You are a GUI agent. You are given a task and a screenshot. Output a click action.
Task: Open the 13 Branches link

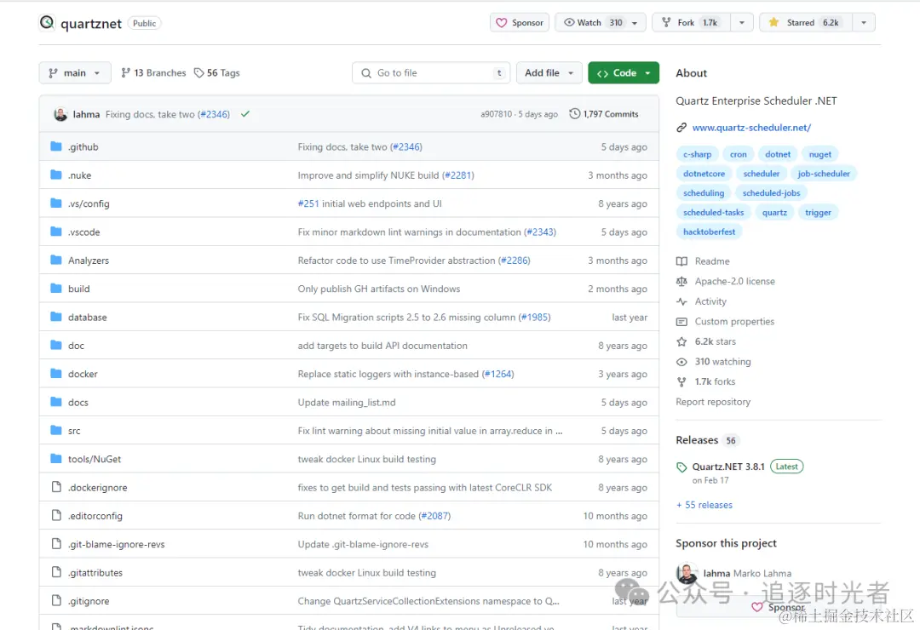click(153, 72)
